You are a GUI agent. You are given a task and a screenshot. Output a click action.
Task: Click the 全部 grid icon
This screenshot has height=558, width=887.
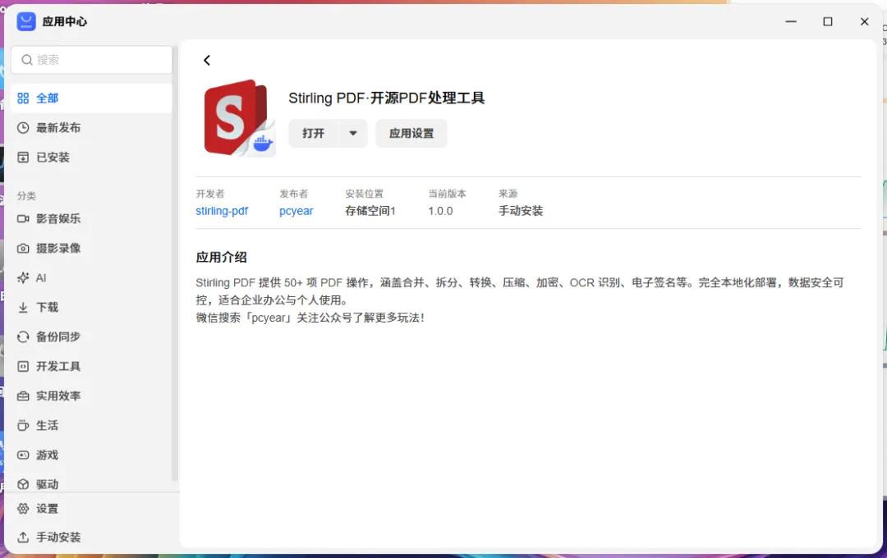pyautogui.click(x=23, y=98)
